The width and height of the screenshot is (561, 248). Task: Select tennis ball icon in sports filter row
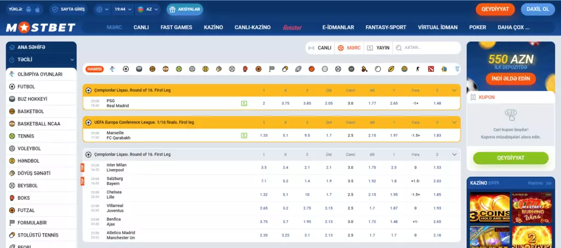(179, 69)
